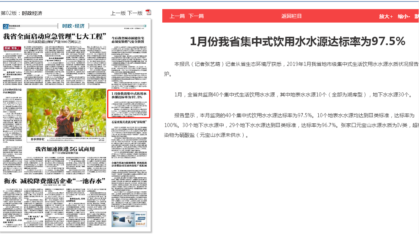Click the blue page number 2 badge
The width and height of the screenshot is (419, 234).
click(x=5, y=27)
